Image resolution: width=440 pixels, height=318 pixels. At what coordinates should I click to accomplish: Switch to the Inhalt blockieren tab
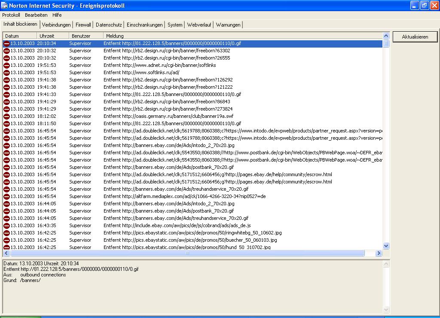coord(20,24)
